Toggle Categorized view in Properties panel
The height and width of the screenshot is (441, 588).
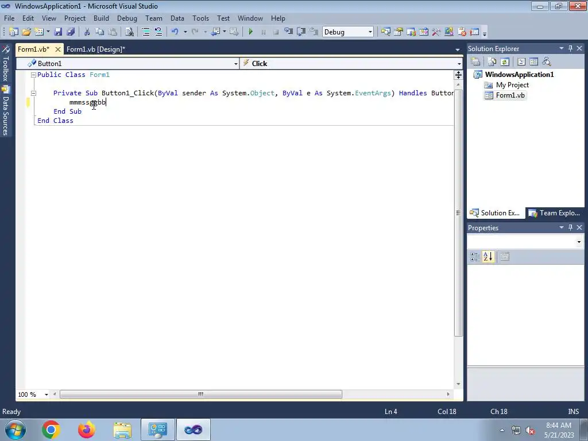click(x=474, y=257)
